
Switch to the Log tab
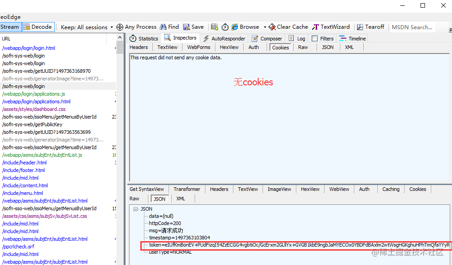(x=297, y=38)
